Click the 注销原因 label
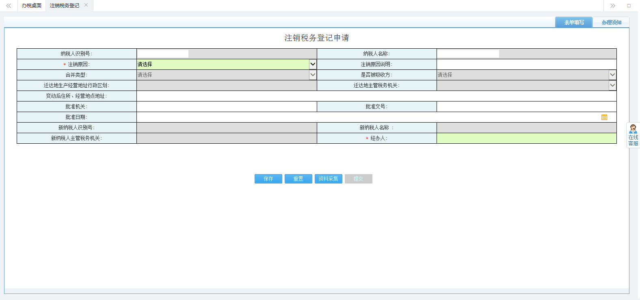The image size is (640, 300). (x=79, y=64)
